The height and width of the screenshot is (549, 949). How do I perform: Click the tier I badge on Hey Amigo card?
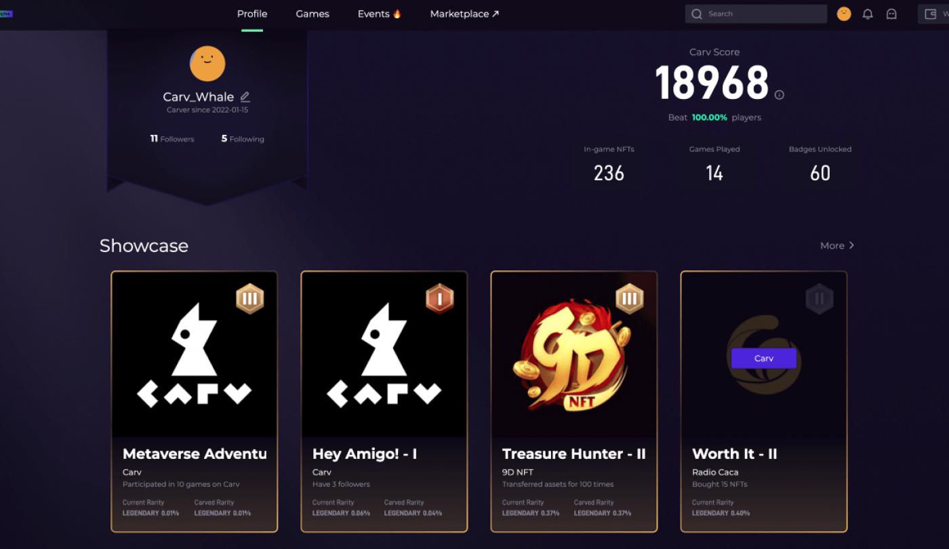(x=440, y=298)
